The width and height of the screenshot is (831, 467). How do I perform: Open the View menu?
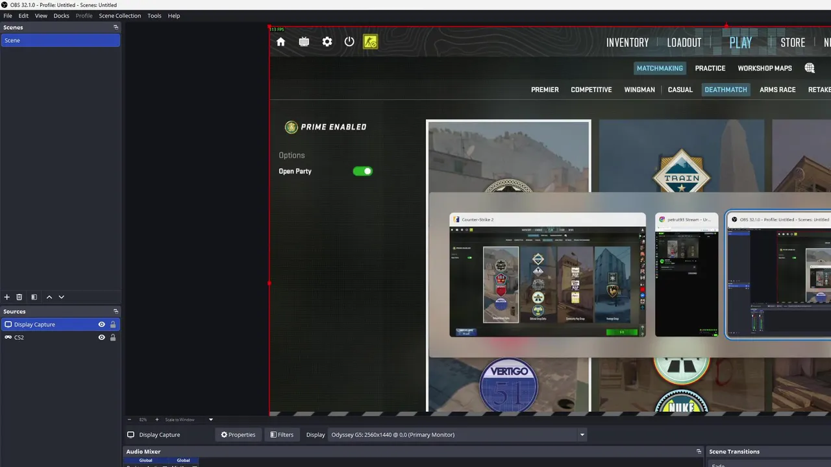[x=41, y=16]
